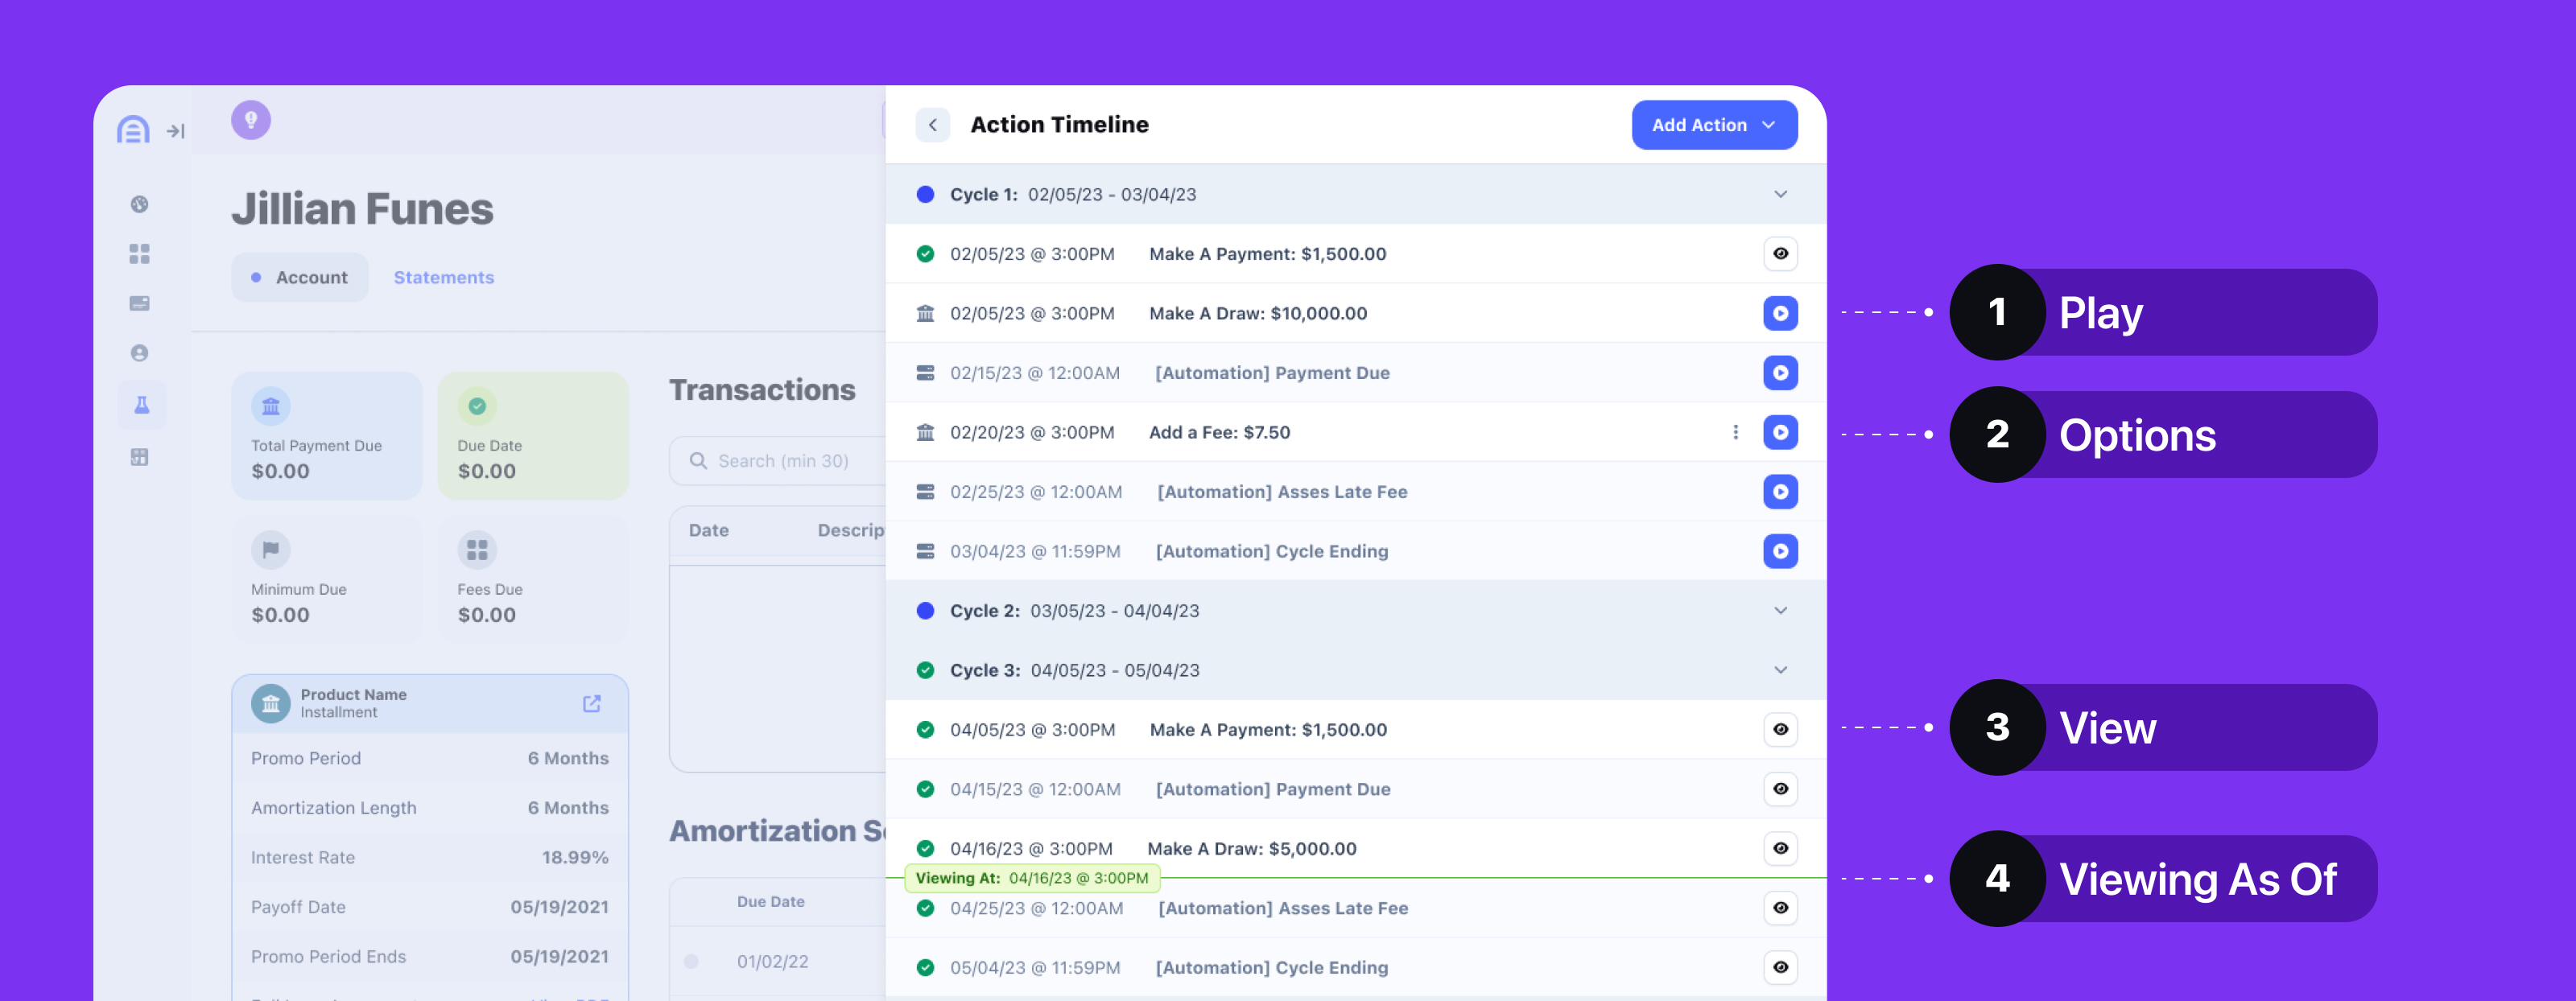Collapse the Cycle 1 section chevron
2576x1001 pixels.
(1780, 194)
